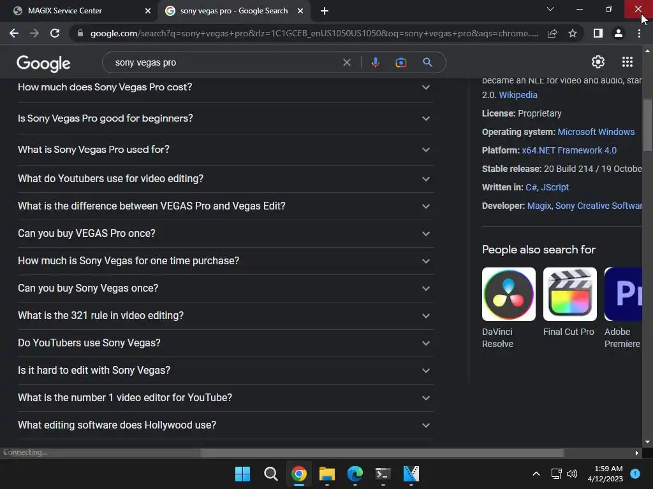Open the DaVinci Resolve thumbnail
Image resolution: width=653 pixels, height=489 pixels.
(508, 294)
